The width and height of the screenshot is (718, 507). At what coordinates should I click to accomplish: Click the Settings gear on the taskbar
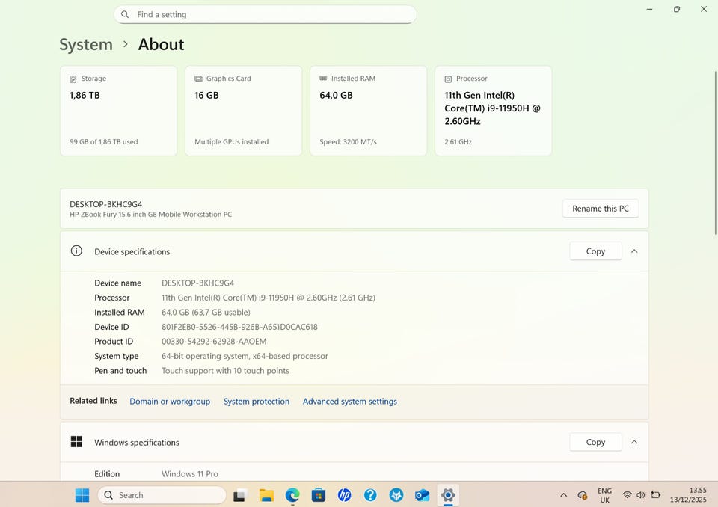[448, 495]
